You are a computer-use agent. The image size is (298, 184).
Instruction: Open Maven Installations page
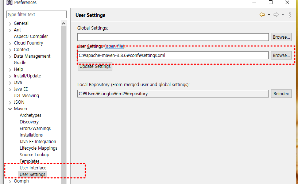(x=31, y=135)
